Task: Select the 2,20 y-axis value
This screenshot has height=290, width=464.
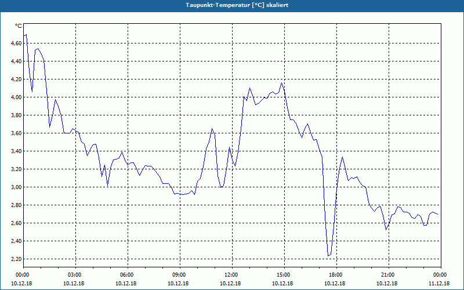Action: (x=16, y=259)
